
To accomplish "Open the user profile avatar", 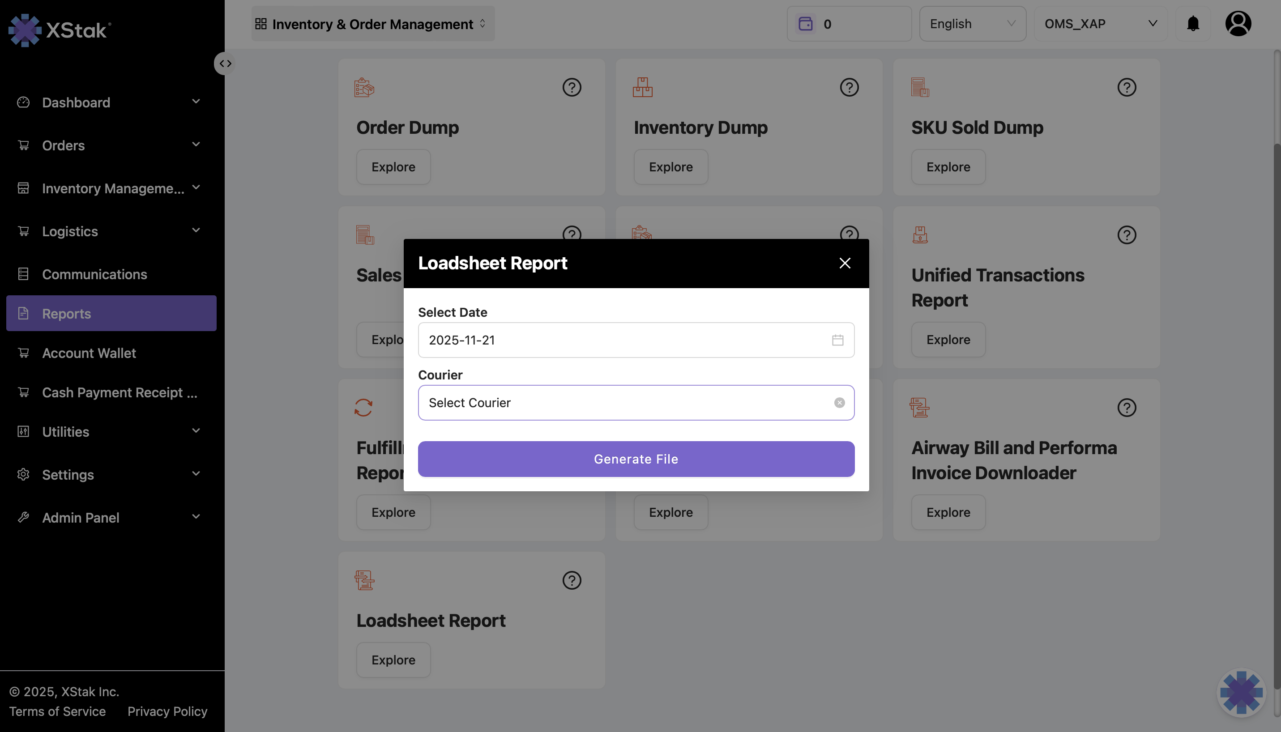I will [x=1237, y=24].
